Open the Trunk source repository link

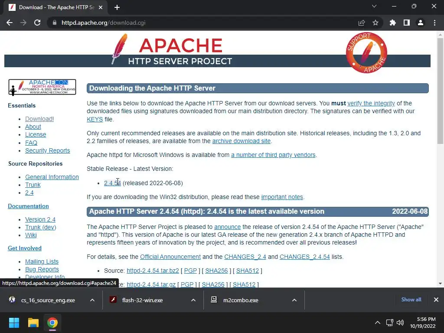33,185
